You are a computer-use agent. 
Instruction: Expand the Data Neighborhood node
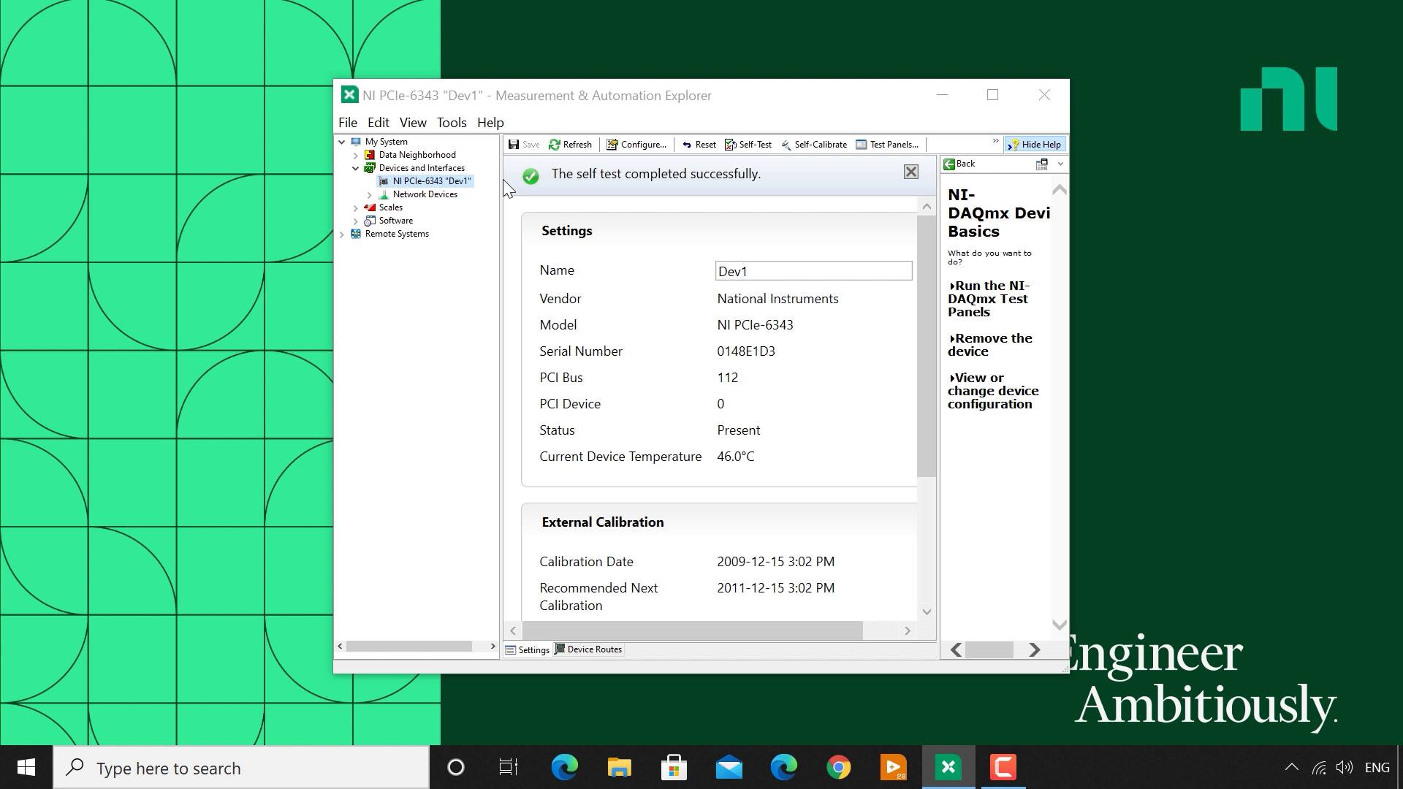pyautogui.click(x=356, y=156)
